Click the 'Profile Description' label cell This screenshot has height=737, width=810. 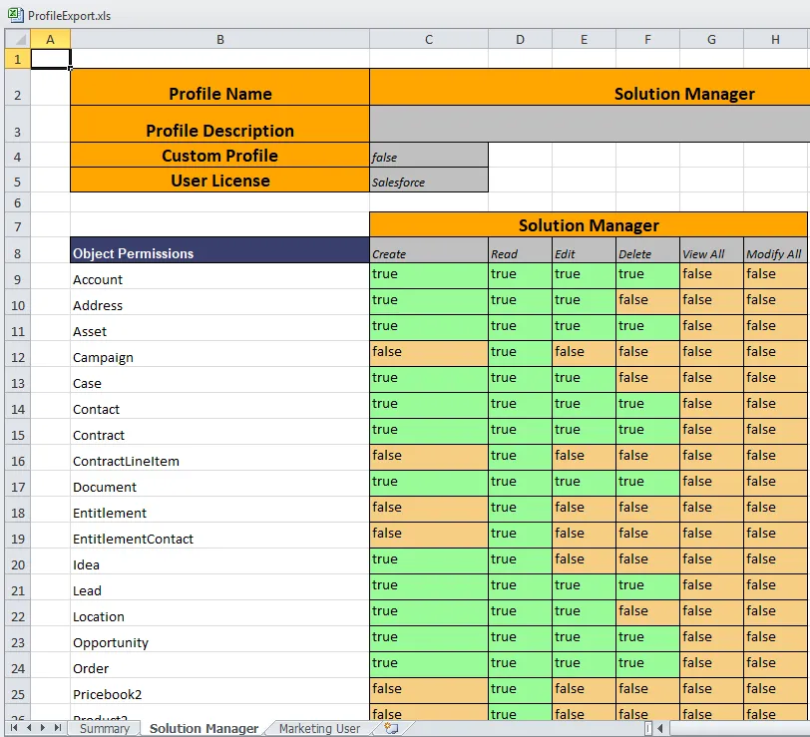coord(220,124)
